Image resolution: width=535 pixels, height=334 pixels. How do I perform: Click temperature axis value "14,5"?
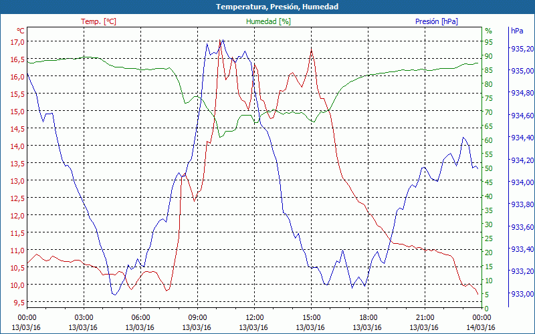[17, 129]
